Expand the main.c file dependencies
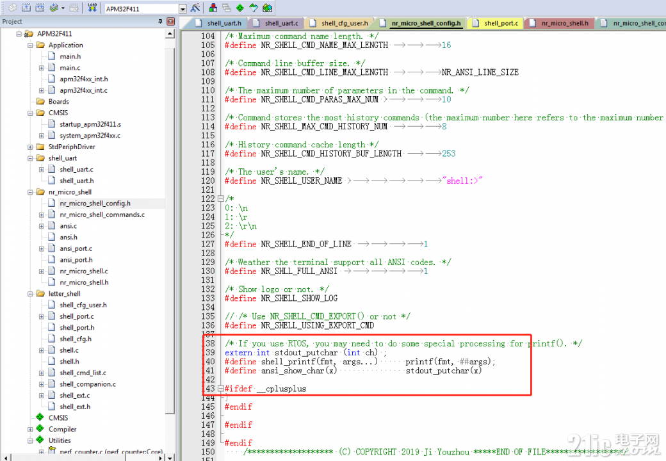This screenshot has width=666, height=461. point(41,67)
